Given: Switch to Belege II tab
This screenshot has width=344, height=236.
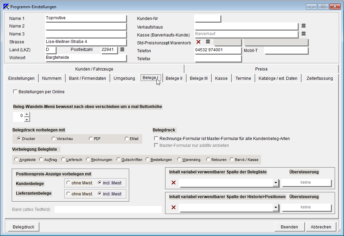Looking at the screenshot, I should pos(174,78).
